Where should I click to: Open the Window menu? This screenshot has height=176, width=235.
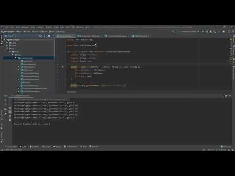coord(80,27)
